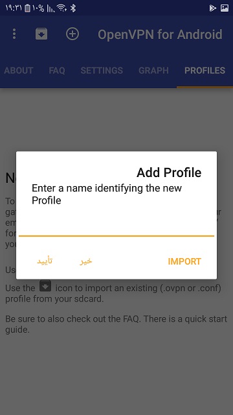The width and height of the screenshot is (233, 415).
Task: Tap the battery status icon
Action: 27,8
